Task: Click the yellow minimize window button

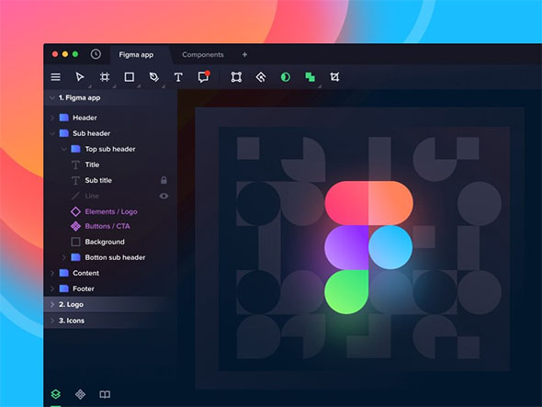Action: pos(65,54)
